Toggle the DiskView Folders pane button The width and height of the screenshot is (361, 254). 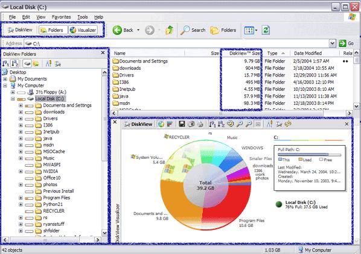53,30
